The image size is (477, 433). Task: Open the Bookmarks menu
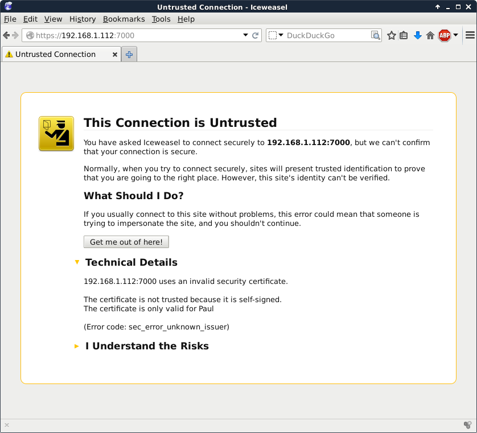pyautogui.click(x=124, y=19)
